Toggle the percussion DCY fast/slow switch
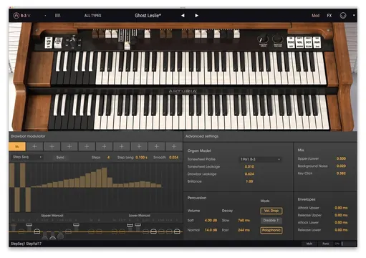Screen dimensions: 366x258 pos(308,42)
